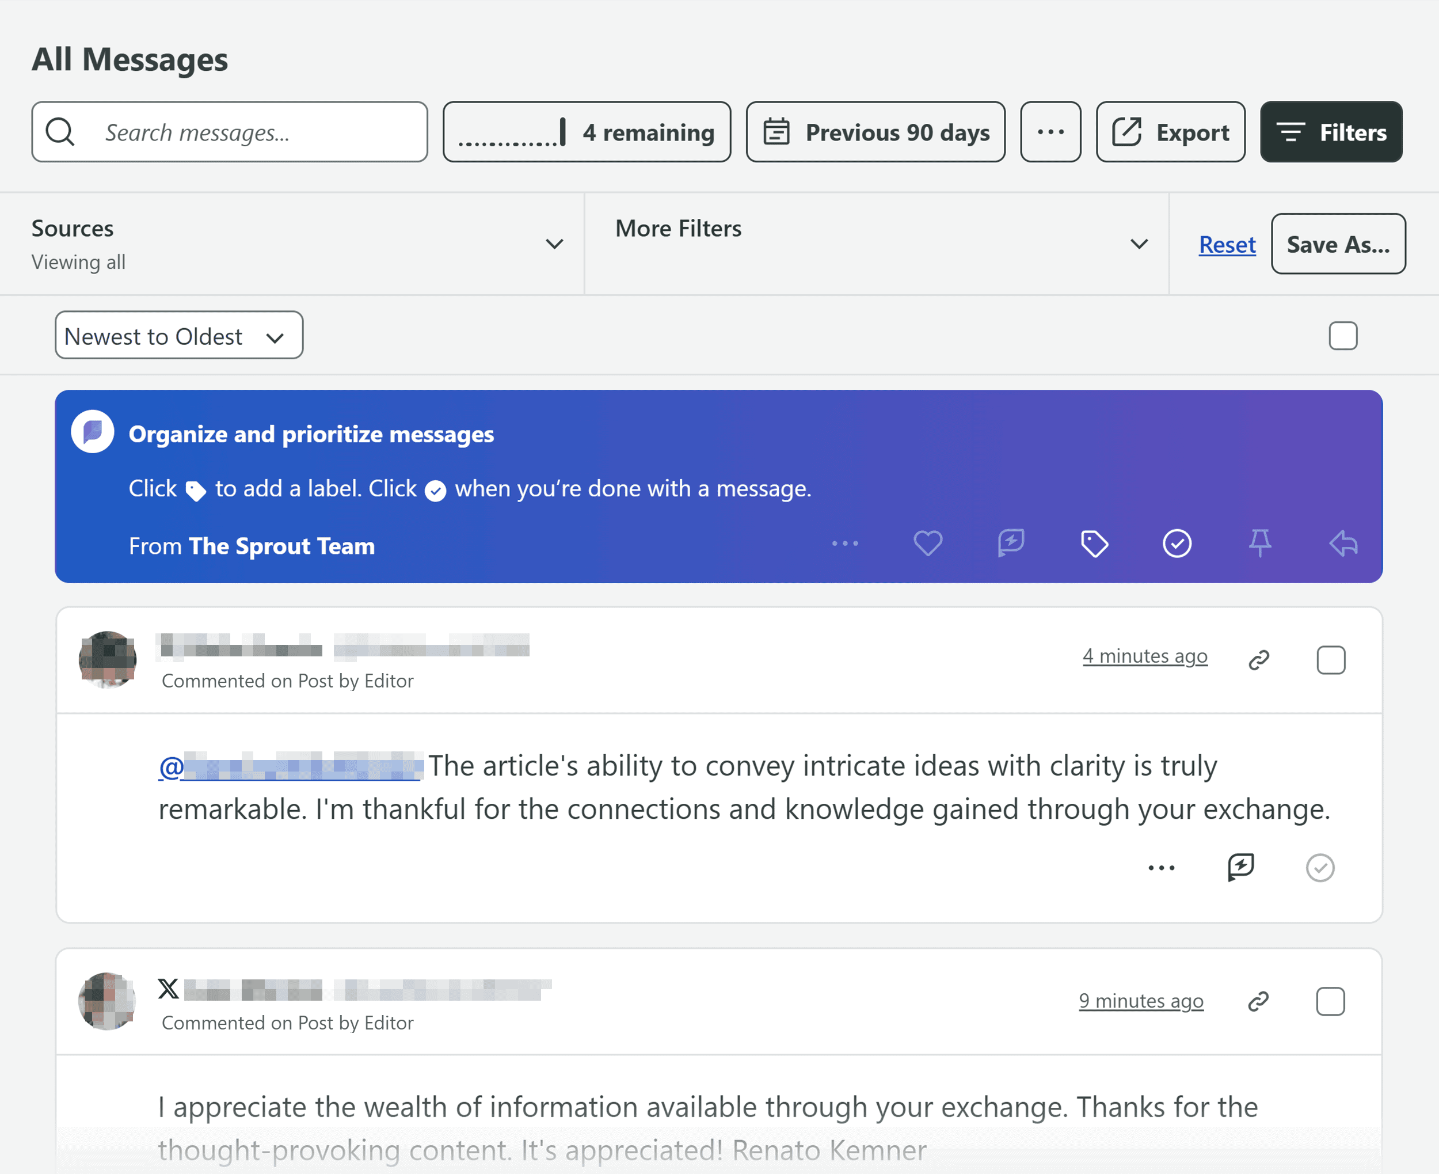Like the Sprout Team message
The image size is (1439, 1174).
tap(927, 543)
